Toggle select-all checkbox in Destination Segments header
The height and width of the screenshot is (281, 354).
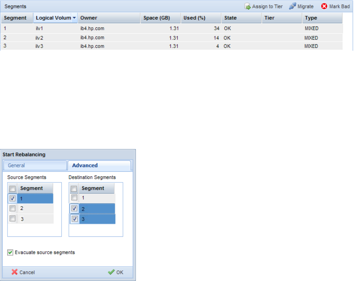click(74, 189)
